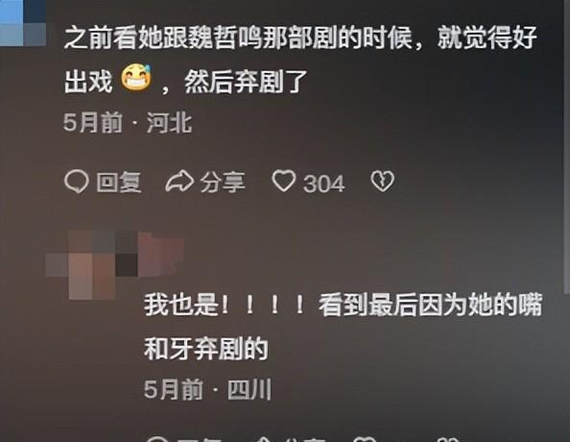The height and width of the screenshot is (442, 570).
Task: Like the Sichuan reply via cut-off heart
Action: coord(365,438)
